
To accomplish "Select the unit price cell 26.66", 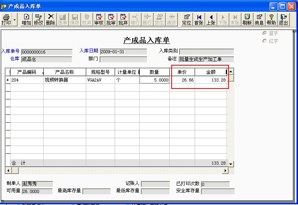I will [x=182, y=80].
